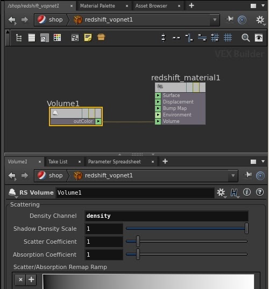The image size is (269, 289).
Task: Click the Environment input connector
Action: coord(158,115)
